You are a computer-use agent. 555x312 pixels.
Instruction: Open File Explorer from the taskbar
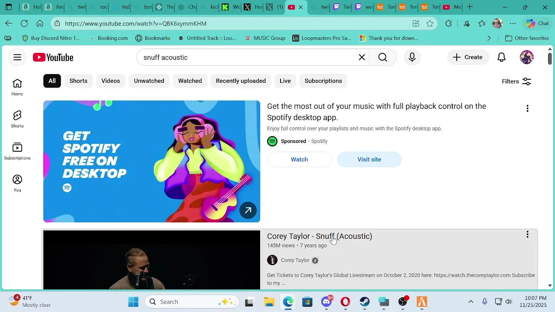[269, 302]
